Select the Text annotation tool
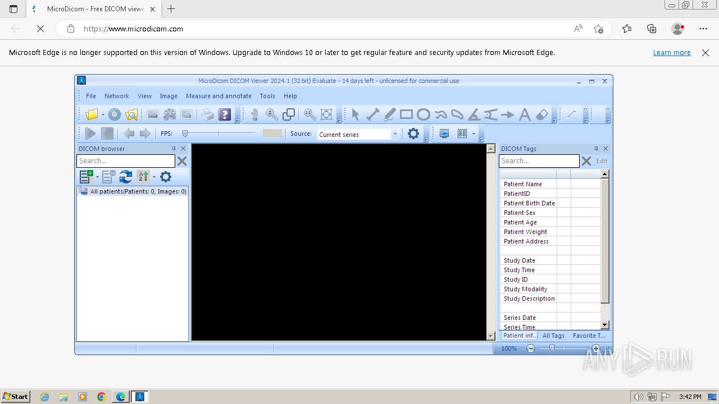 click(525, 114)
